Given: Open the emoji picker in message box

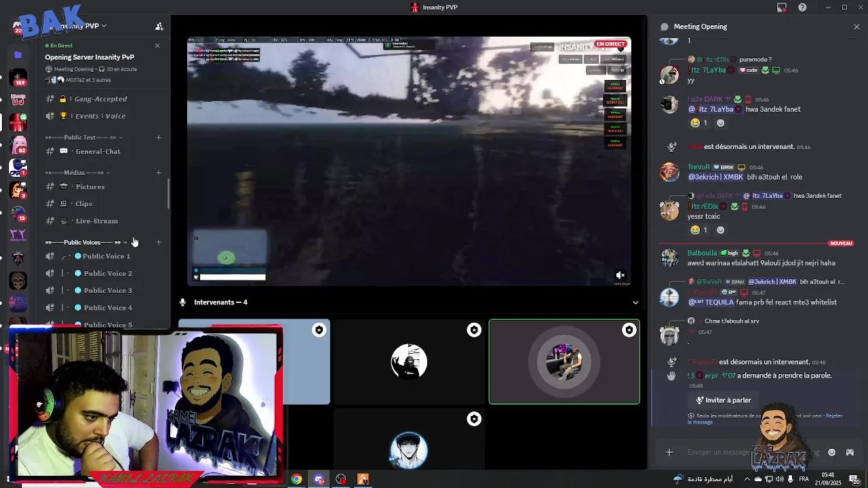Looking at the screenshot, I should tap(832, 452).
